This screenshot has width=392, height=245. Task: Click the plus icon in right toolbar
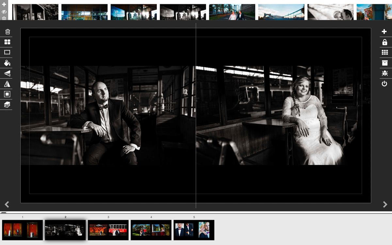pyautogui.click(x=384, y=32)
